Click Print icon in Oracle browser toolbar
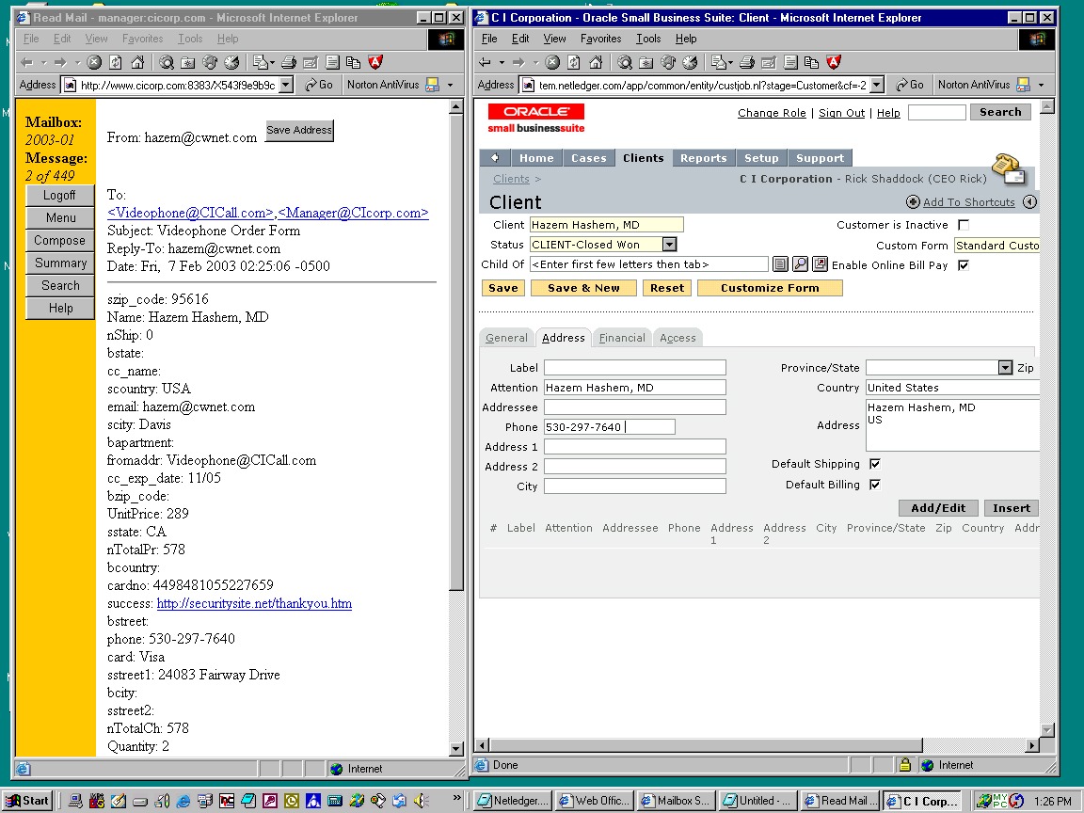The width and height of the screenshot is (1084, 813). pyautogui.click(x=746, y=62)
